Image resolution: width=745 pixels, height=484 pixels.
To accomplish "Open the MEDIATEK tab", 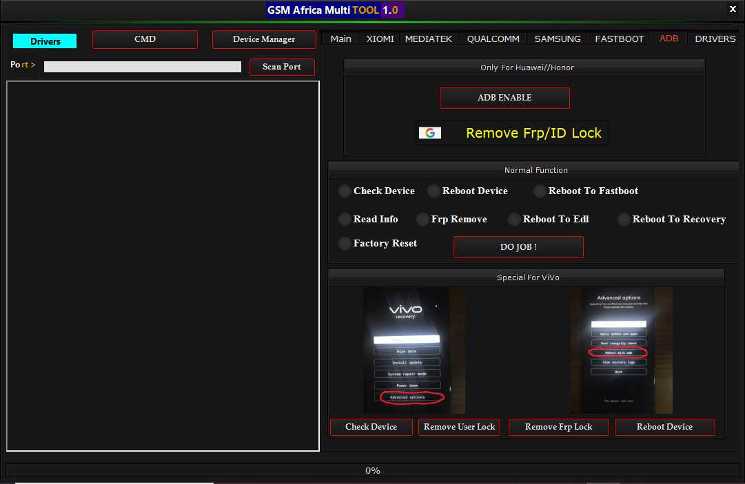I will (428, 39).
